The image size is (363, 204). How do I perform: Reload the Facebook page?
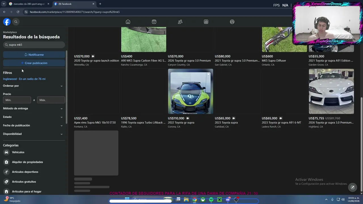tap(18, 12)
